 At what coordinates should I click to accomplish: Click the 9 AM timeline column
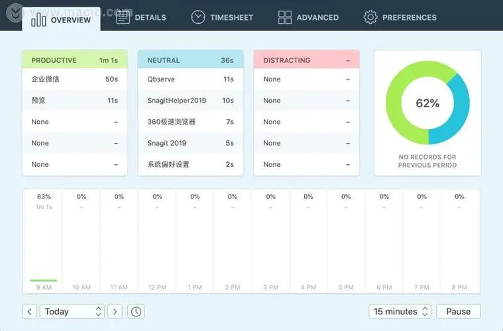click(44, 241)
